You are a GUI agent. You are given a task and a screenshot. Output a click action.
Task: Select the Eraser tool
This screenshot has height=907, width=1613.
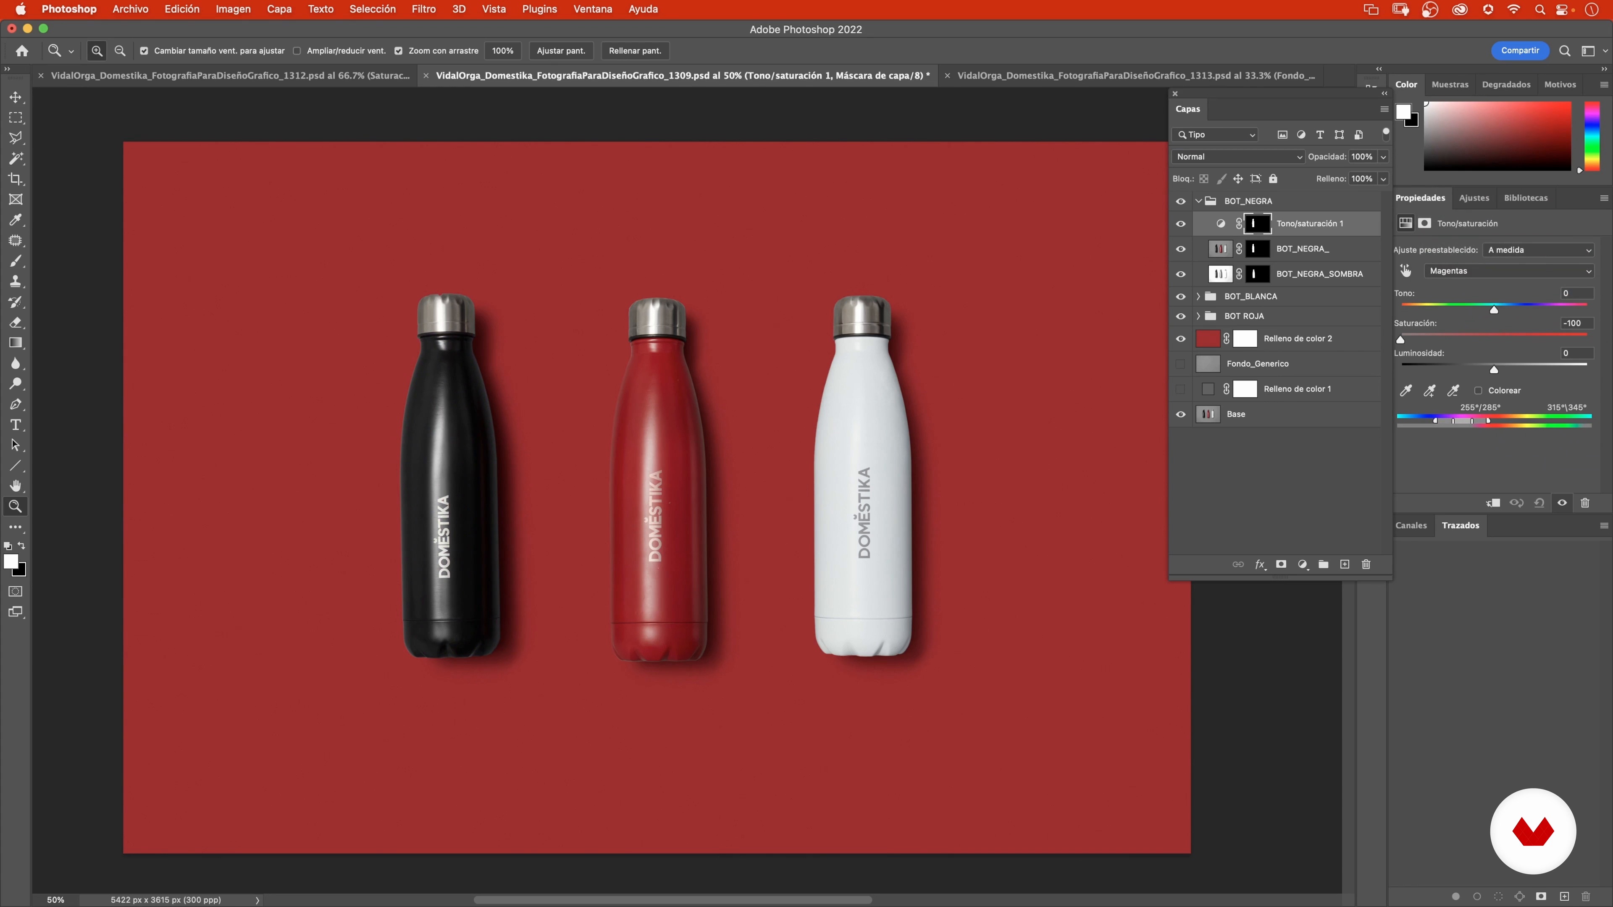point(16,322)
